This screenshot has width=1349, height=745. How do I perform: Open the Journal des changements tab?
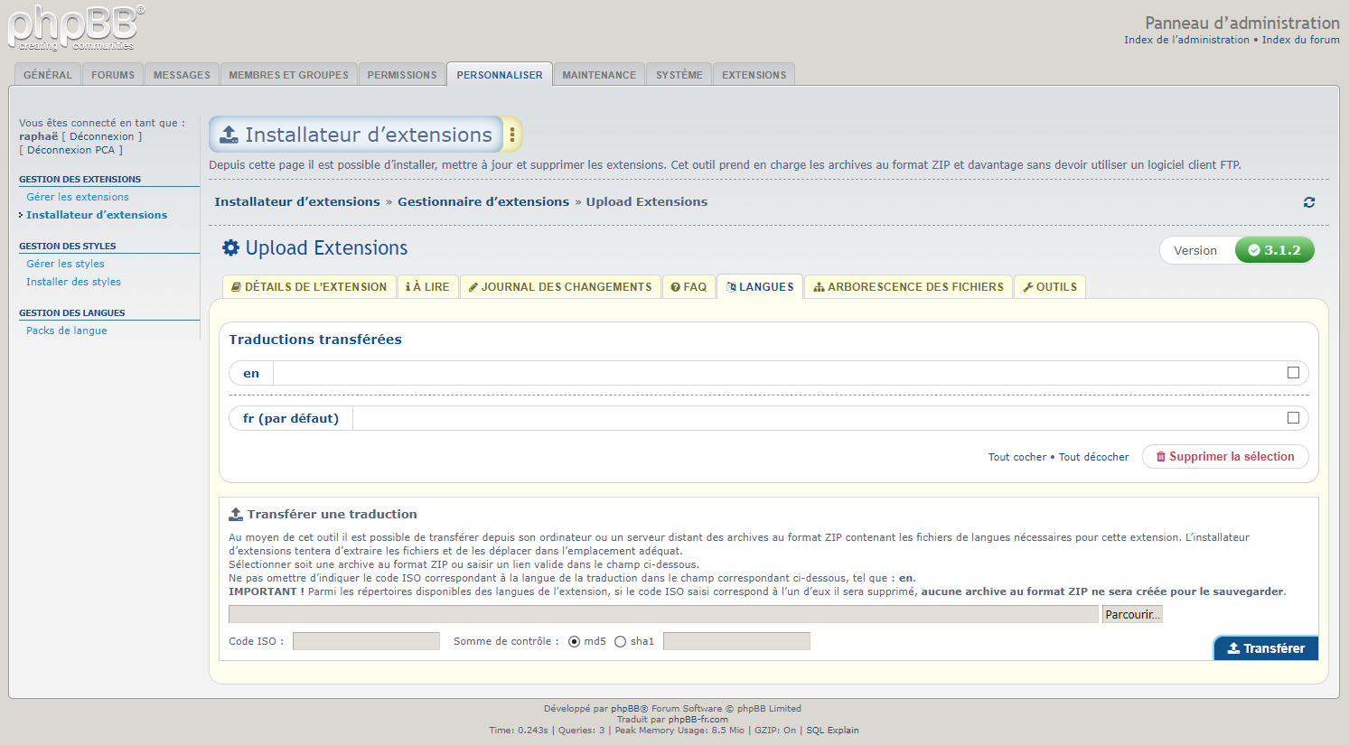560,287
